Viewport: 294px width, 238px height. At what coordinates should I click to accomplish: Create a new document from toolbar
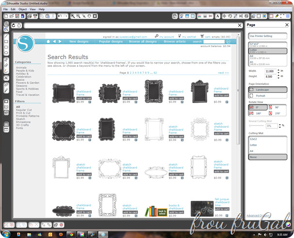[x=6, y=16]
